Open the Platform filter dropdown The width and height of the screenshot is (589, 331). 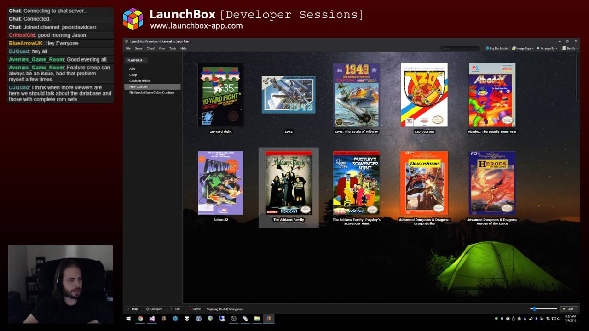coord(136,60)
